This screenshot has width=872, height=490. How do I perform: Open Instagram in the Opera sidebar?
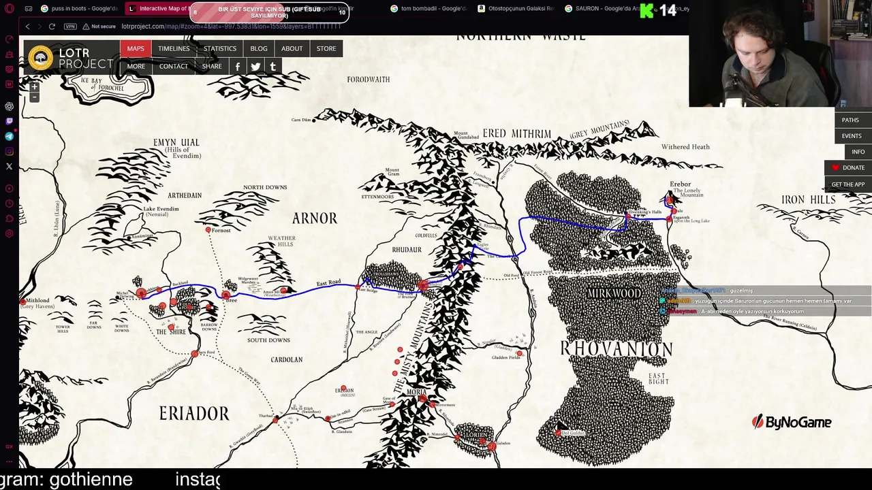[9, 151]
